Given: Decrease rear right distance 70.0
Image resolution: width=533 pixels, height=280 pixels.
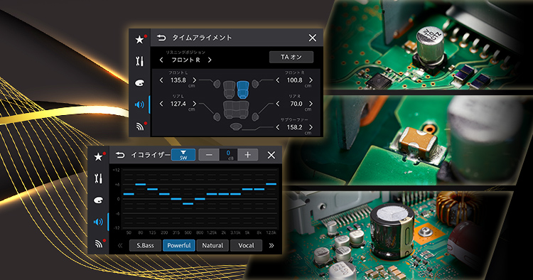Looking at the screenshot, I should [x=278, y=104].
